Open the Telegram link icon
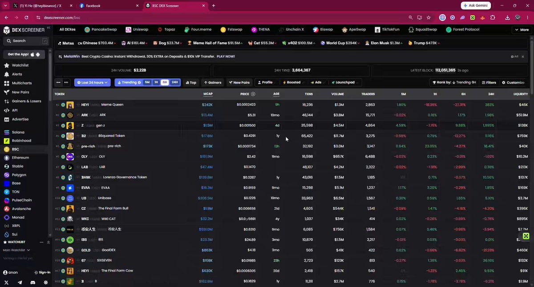 pyautogui.click(x=20, y=283)
